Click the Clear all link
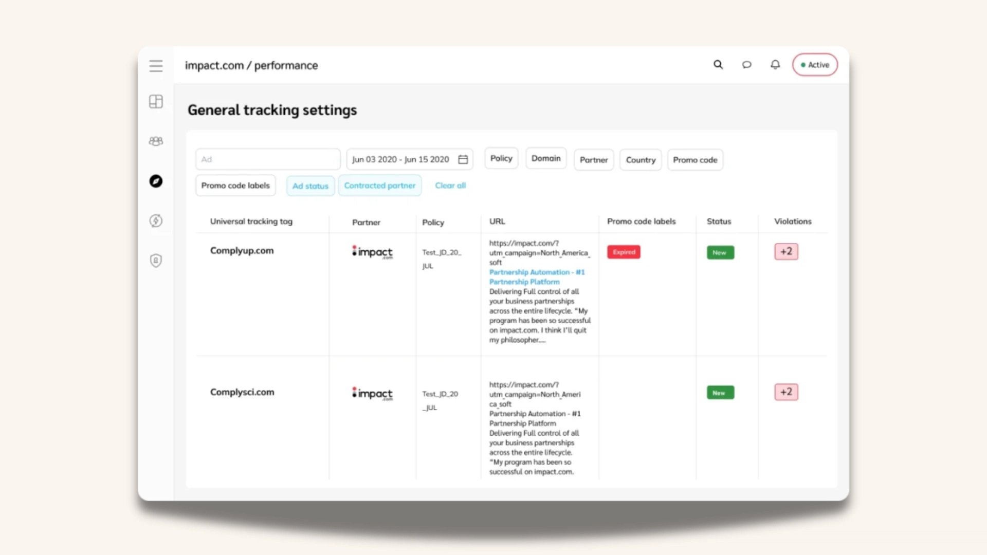Image resolution: width=987 pixels, height=555 pixels. [450, 186]
